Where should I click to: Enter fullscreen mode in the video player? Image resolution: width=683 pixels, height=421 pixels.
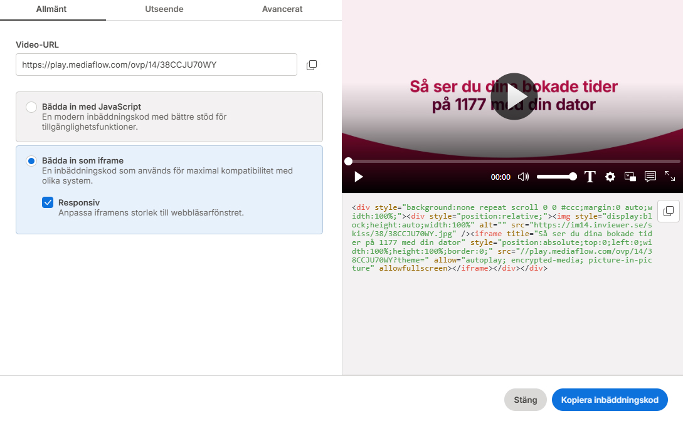pyautogui.click(x=670, y=177)
